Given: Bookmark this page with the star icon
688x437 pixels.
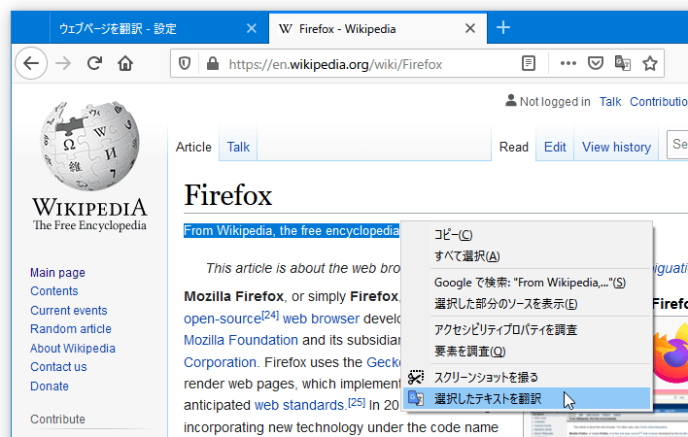Looking at the screenshot, I should (x=650, y=63).
